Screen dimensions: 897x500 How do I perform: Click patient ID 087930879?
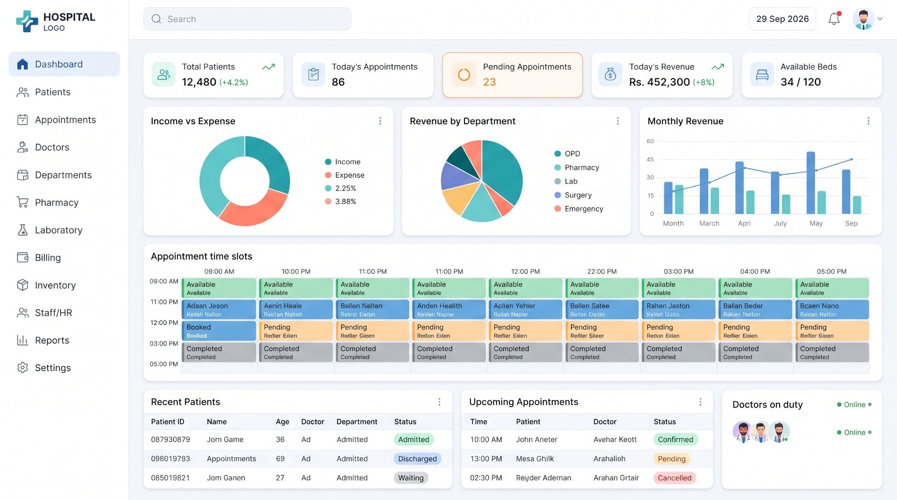171,439
